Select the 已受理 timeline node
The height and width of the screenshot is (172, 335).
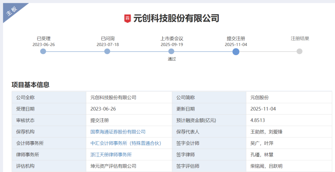pos(43,51)
